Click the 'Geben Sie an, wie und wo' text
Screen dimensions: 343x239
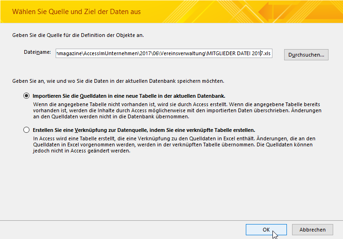[118, 80]
